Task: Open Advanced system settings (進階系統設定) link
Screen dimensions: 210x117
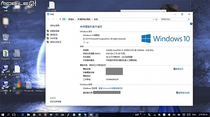Action: 56,42
